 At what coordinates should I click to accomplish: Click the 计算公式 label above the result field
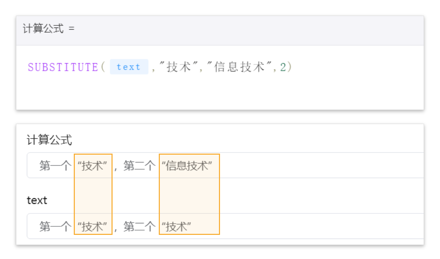click(49, 140)
